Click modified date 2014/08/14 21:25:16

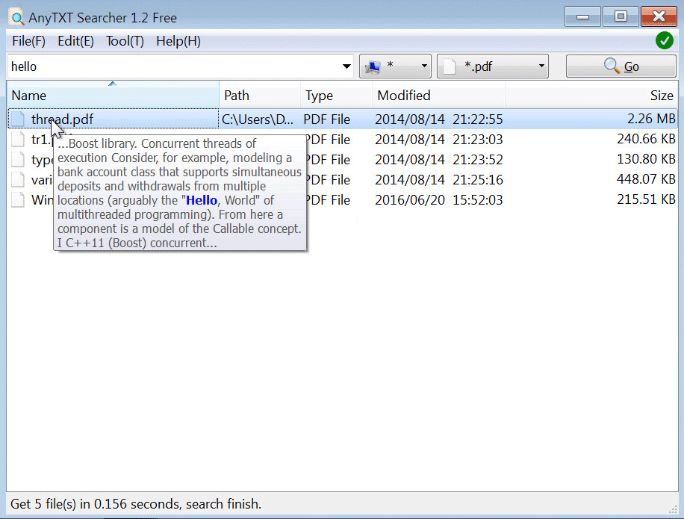pos(439,179)
